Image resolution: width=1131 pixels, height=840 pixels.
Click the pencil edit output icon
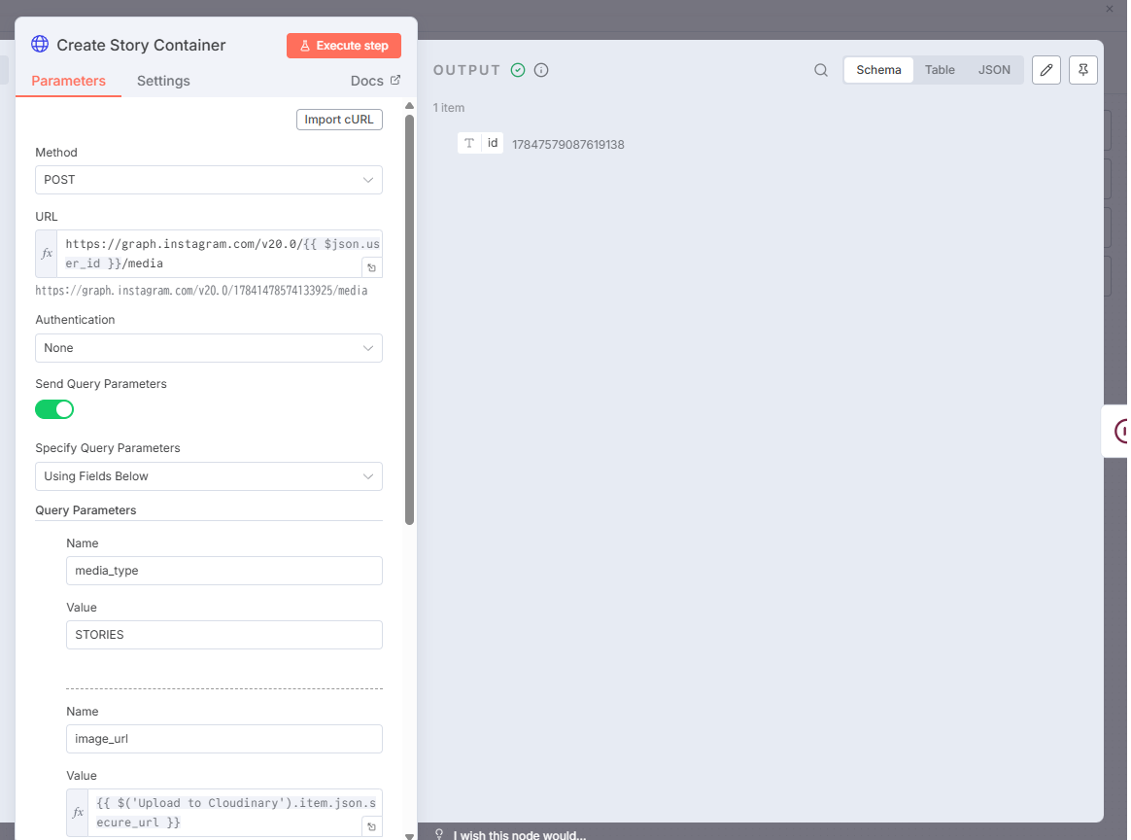[1045, 70]
